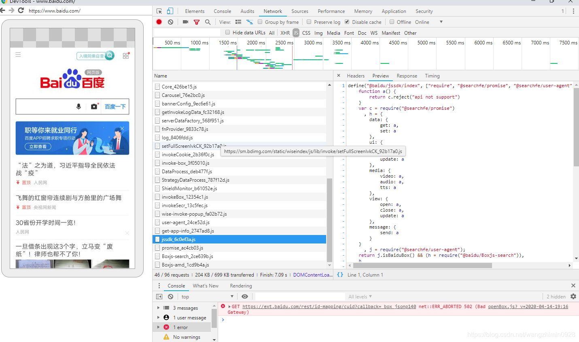The width and height of the screenshot is (579, 342).
Task: Clear the network log
Action: 170,22
